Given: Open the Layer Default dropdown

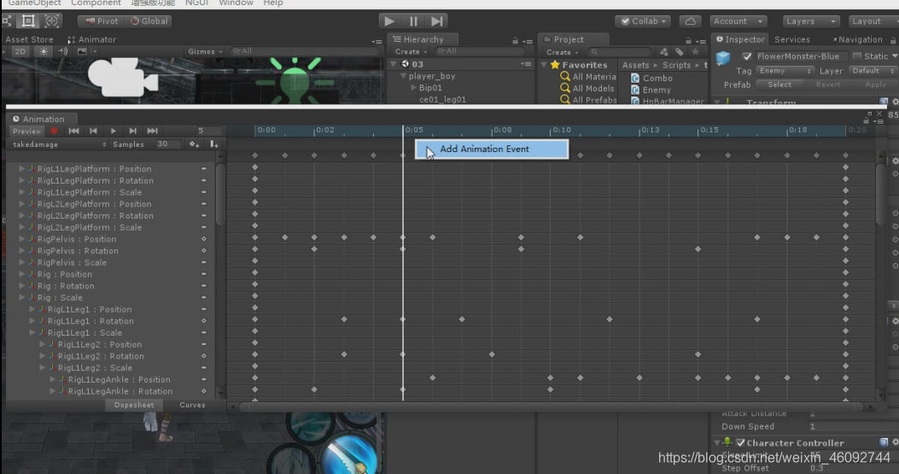Looking at the screenshot, I should tap(873, 71).
